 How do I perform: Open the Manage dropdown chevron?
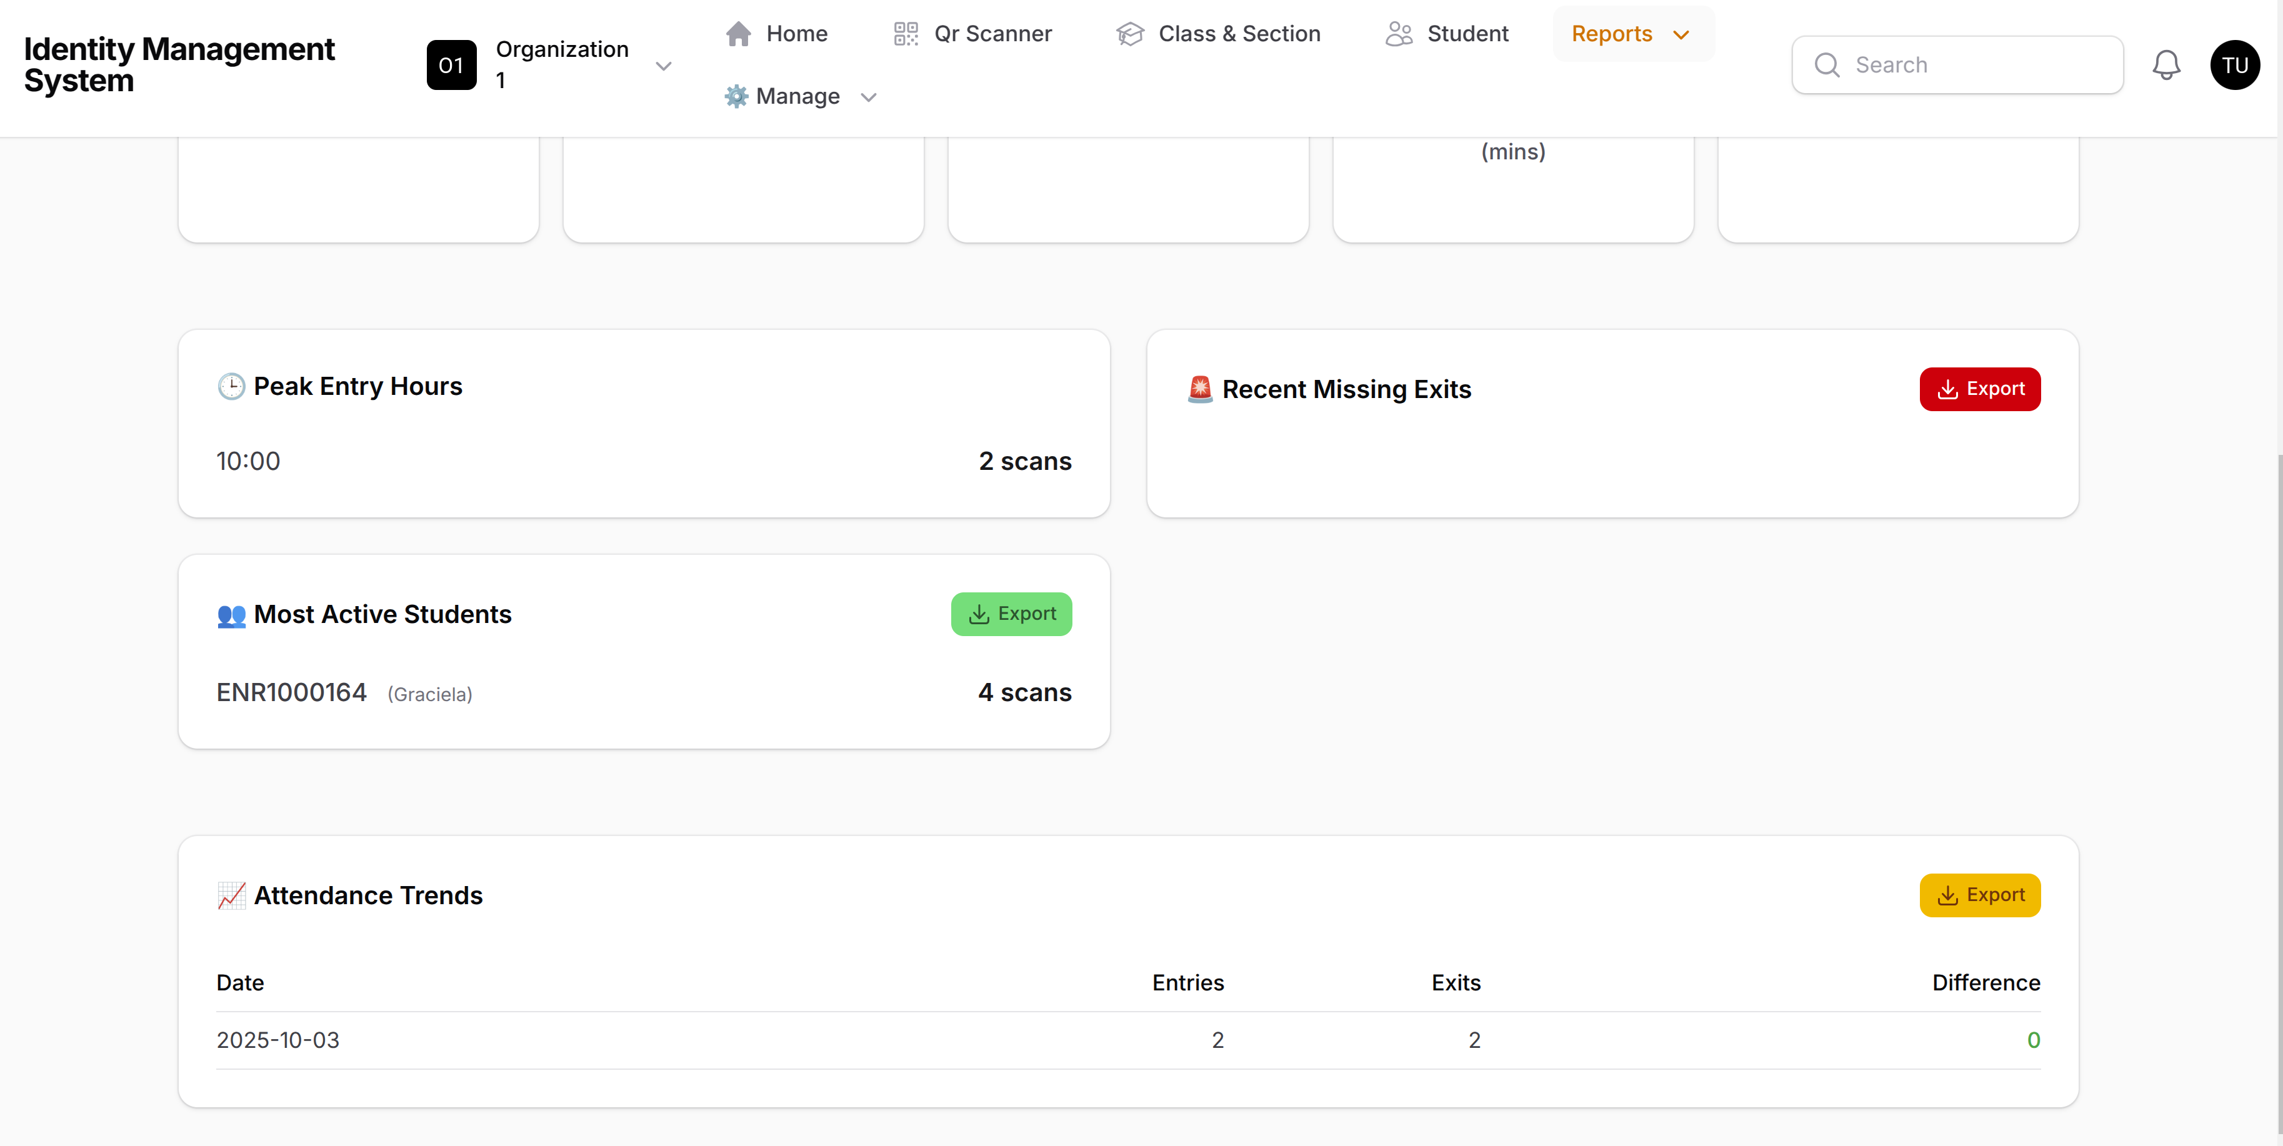[x=869, y=97]
